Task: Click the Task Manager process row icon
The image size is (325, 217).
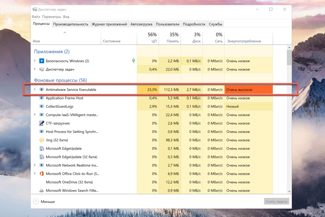Action: pos(42,69)
